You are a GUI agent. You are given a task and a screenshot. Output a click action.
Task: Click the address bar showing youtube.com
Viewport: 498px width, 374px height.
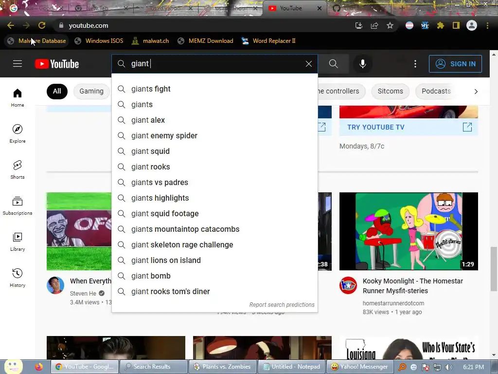[x=203, y=25]
